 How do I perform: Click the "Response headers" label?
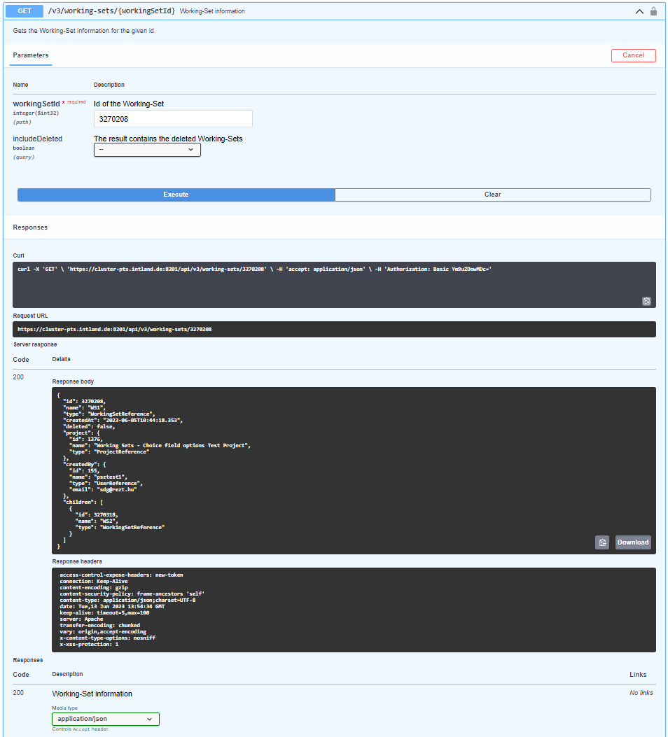[x=77, y=562]
